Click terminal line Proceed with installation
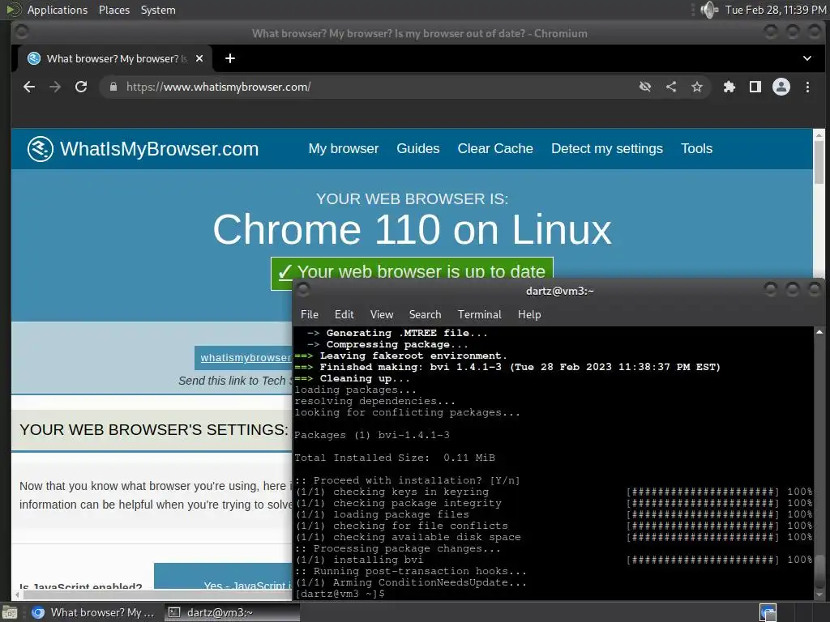This screenshot has height=622, width=830. (x=407, y=480)
